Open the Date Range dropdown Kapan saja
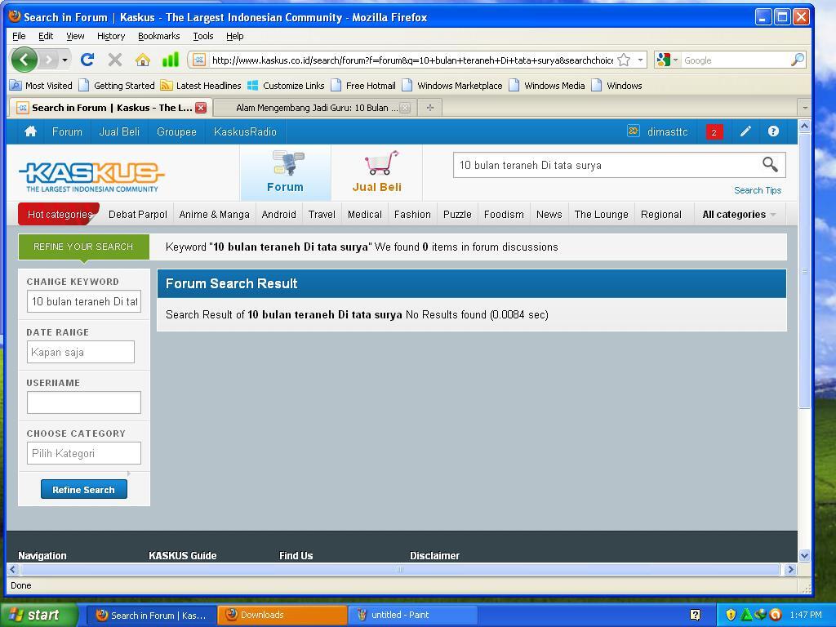Screen dimensions: 836x627 (81, 352)
